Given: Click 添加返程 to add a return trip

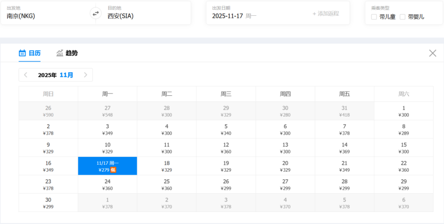Looking at the screenshot, I should pyautogui.click(x=326, y=13).
